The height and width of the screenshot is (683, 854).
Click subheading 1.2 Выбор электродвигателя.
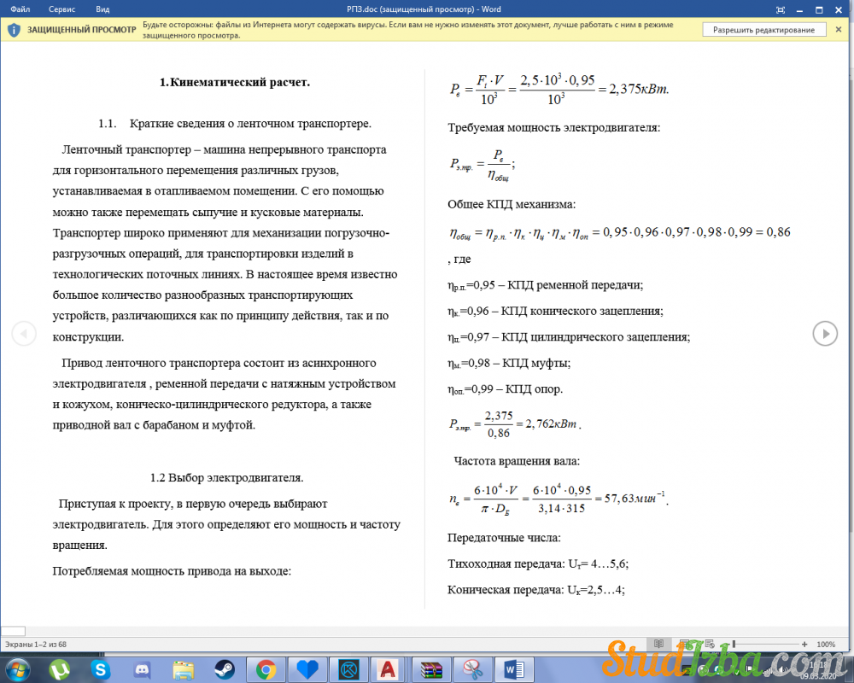pos(226,477)
